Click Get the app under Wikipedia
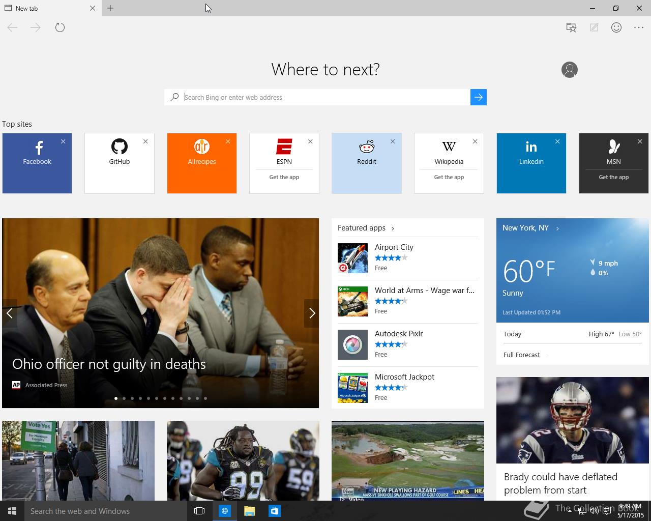Viewport: 651px width, 521px height. tap(449, 177)
